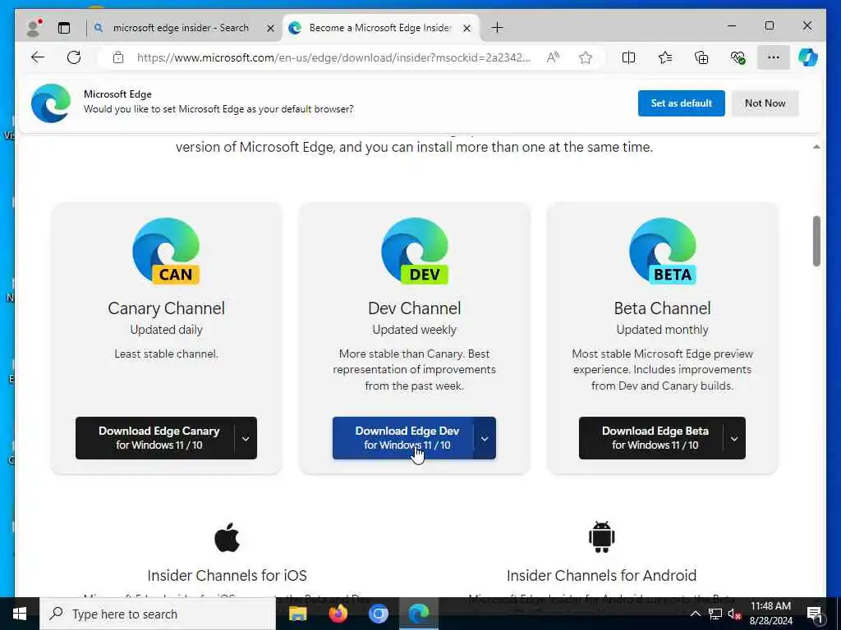Open Windows Start menu

(20, 614)
